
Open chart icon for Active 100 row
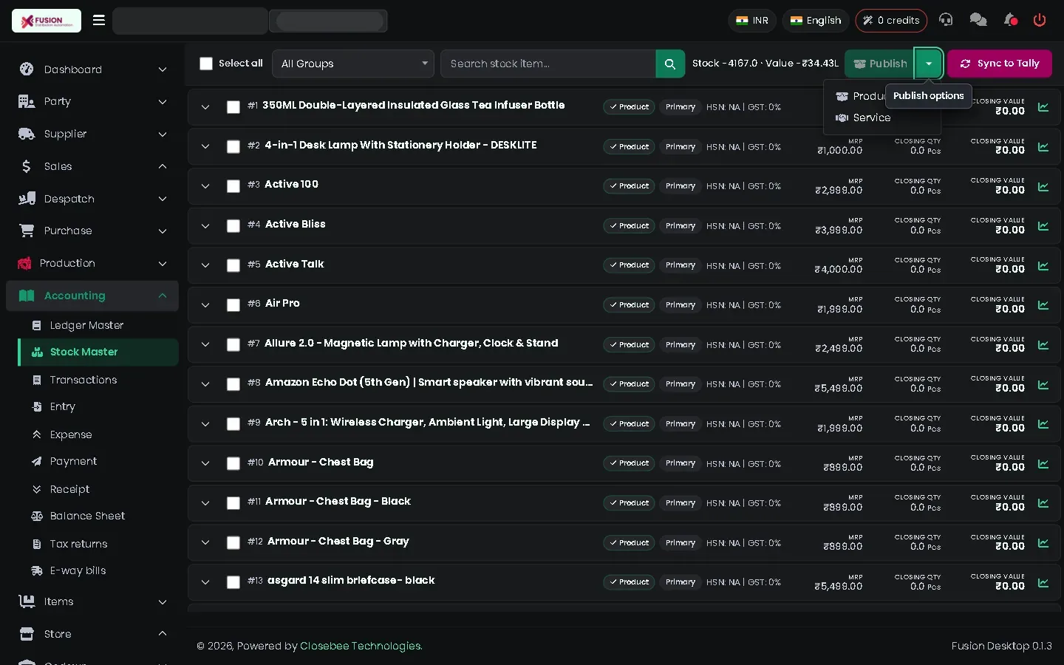(1043, 186)
